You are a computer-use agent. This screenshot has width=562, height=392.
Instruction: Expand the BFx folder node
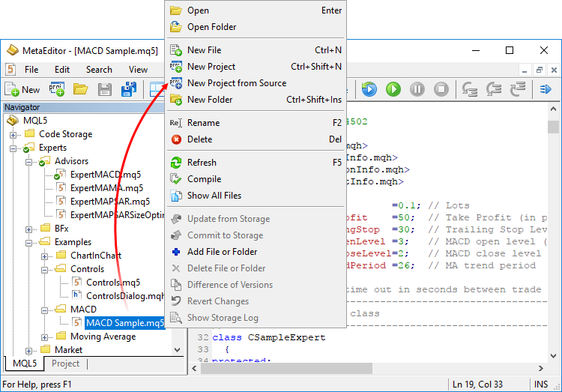[x=29, y=229]
